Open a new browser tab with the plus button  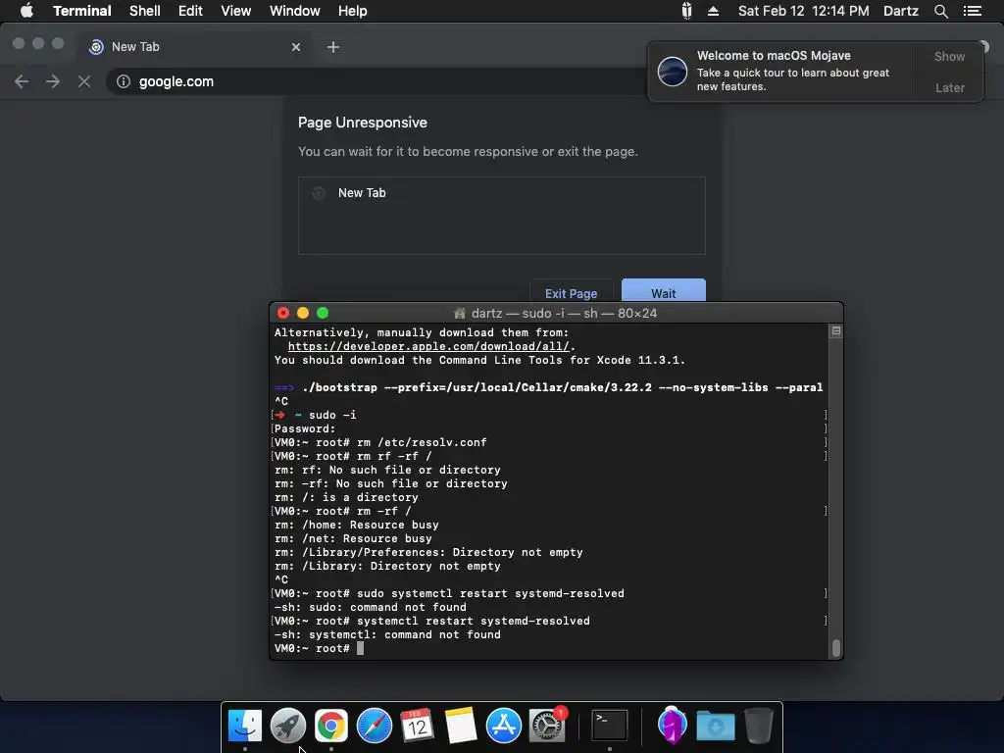(333, 47)
